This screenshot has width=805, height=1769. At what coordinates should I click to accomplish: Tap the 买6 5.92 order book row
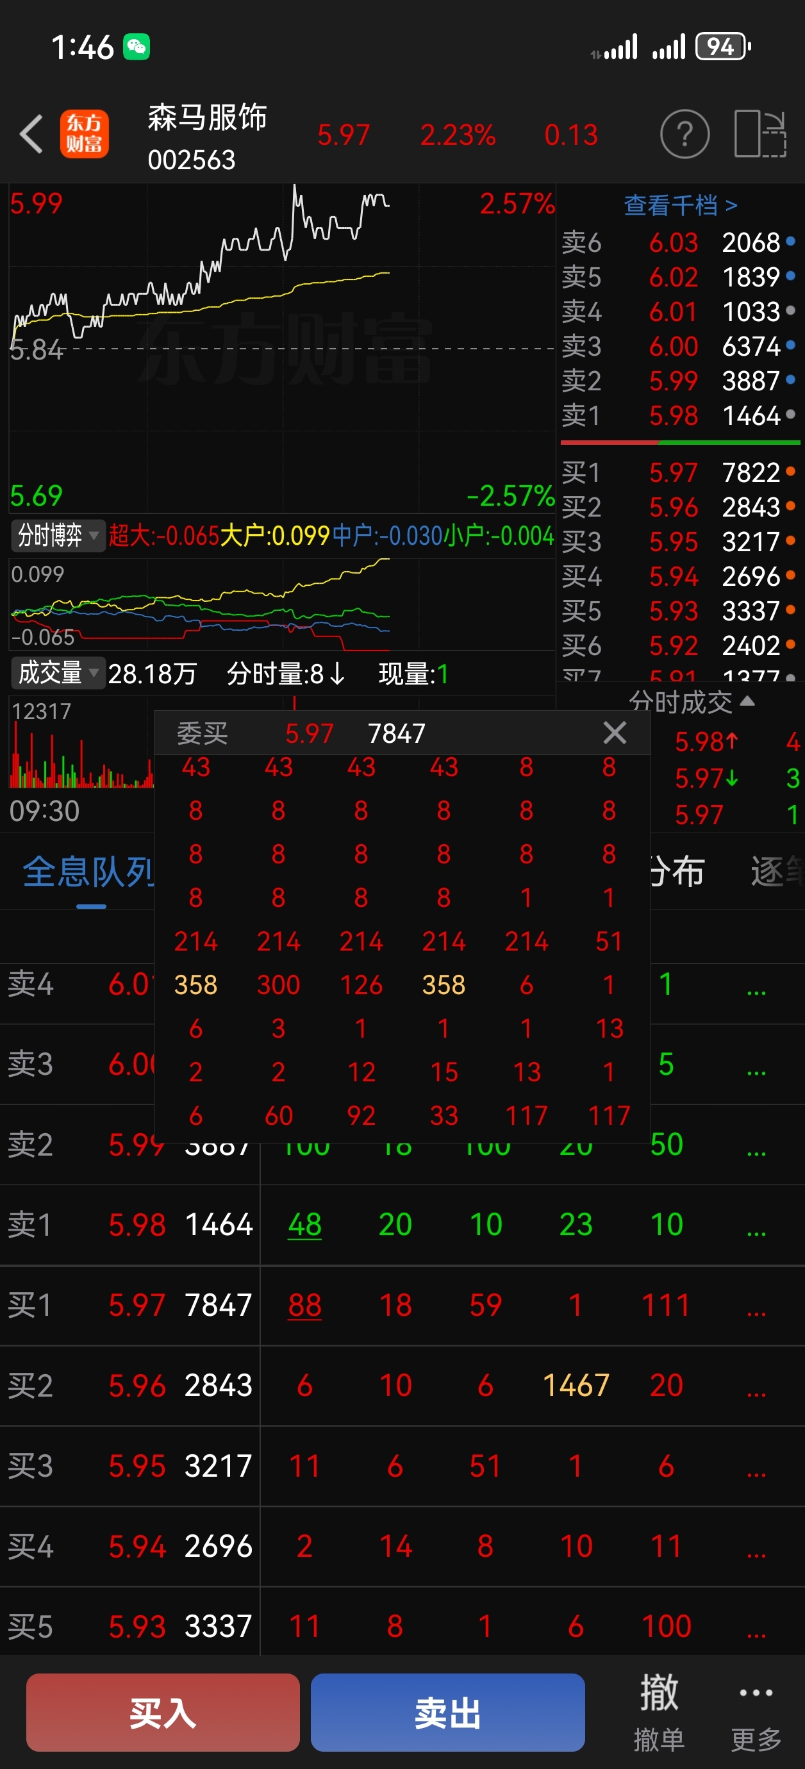(x=680, y=645)
